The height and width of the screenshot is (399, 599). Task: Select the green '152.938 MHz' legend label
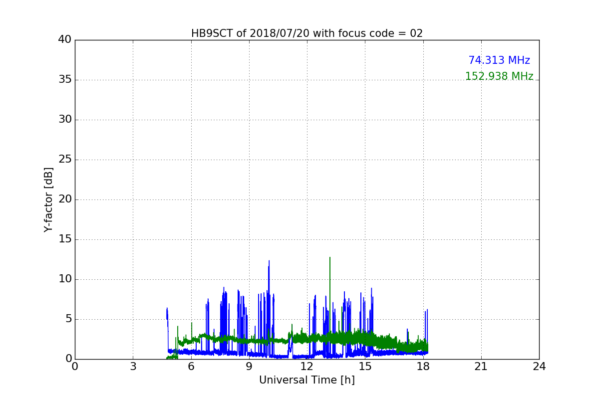499,76
